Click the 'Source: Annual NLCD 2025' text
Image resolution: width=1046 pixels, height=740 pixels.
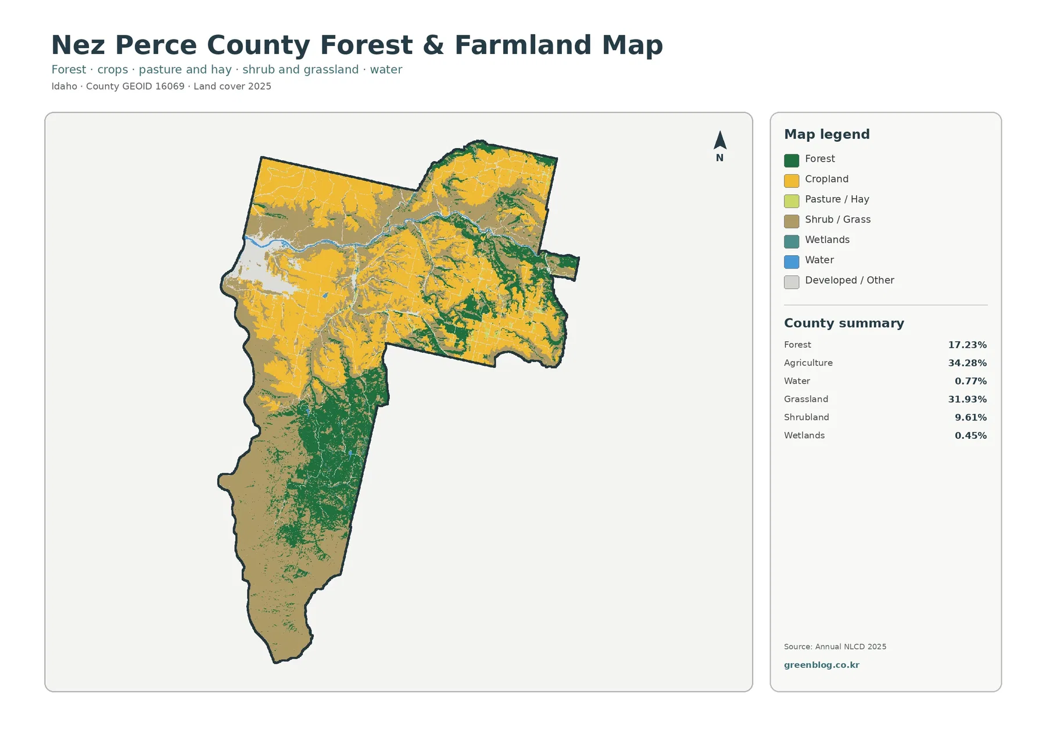[x=835, y=646]
